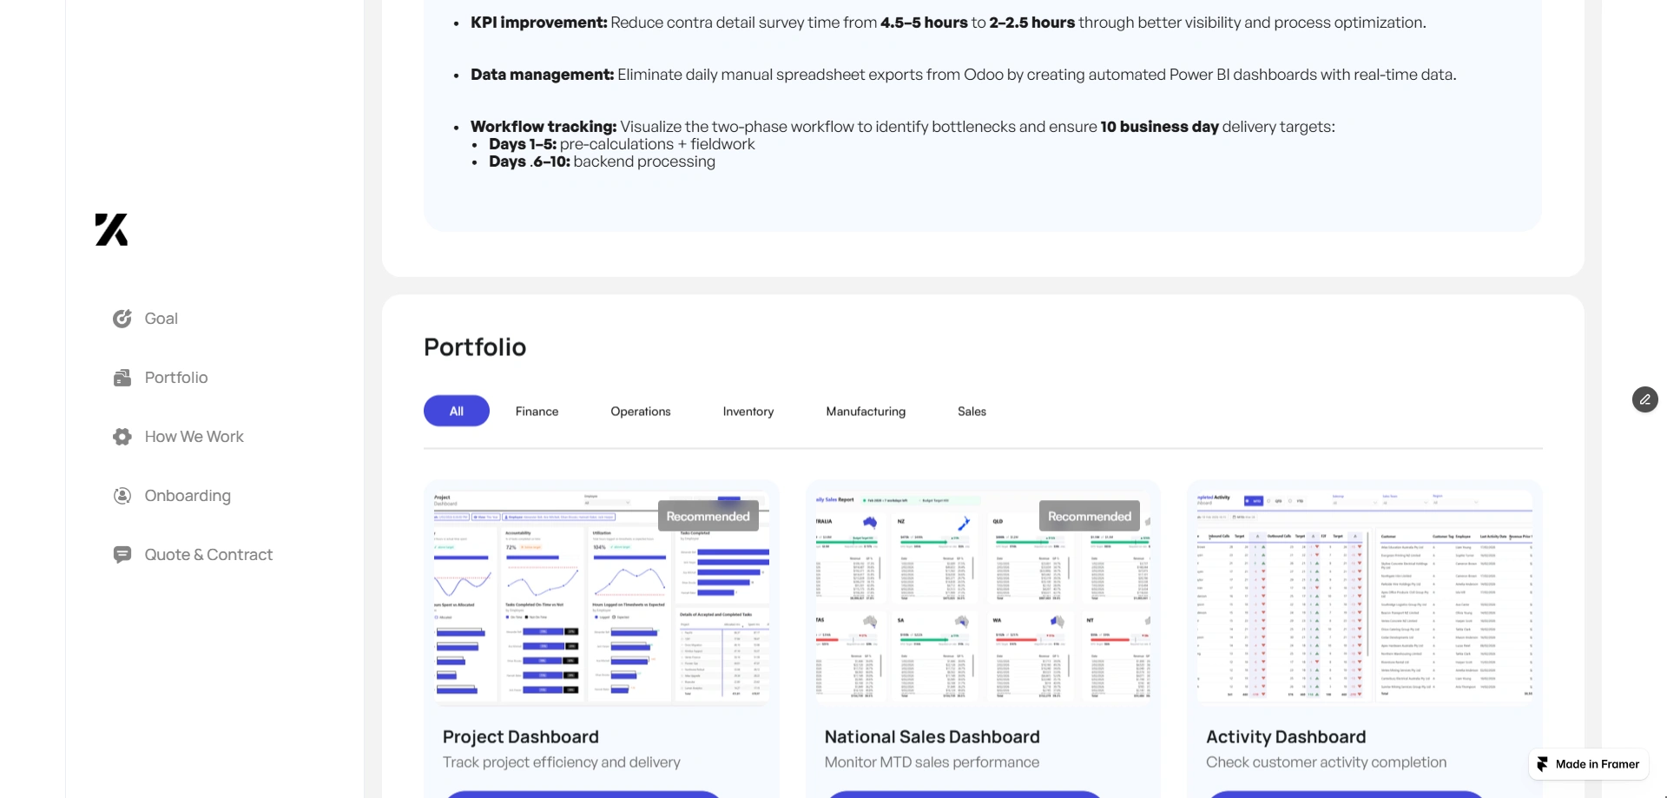Open the Project Dashboard thumbnail

coord(601,597)
